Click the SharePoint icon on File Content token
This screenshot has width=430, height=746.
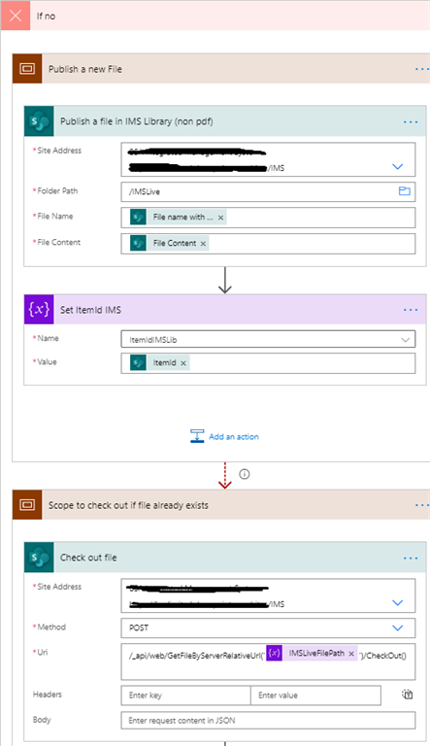coord(138,243)
